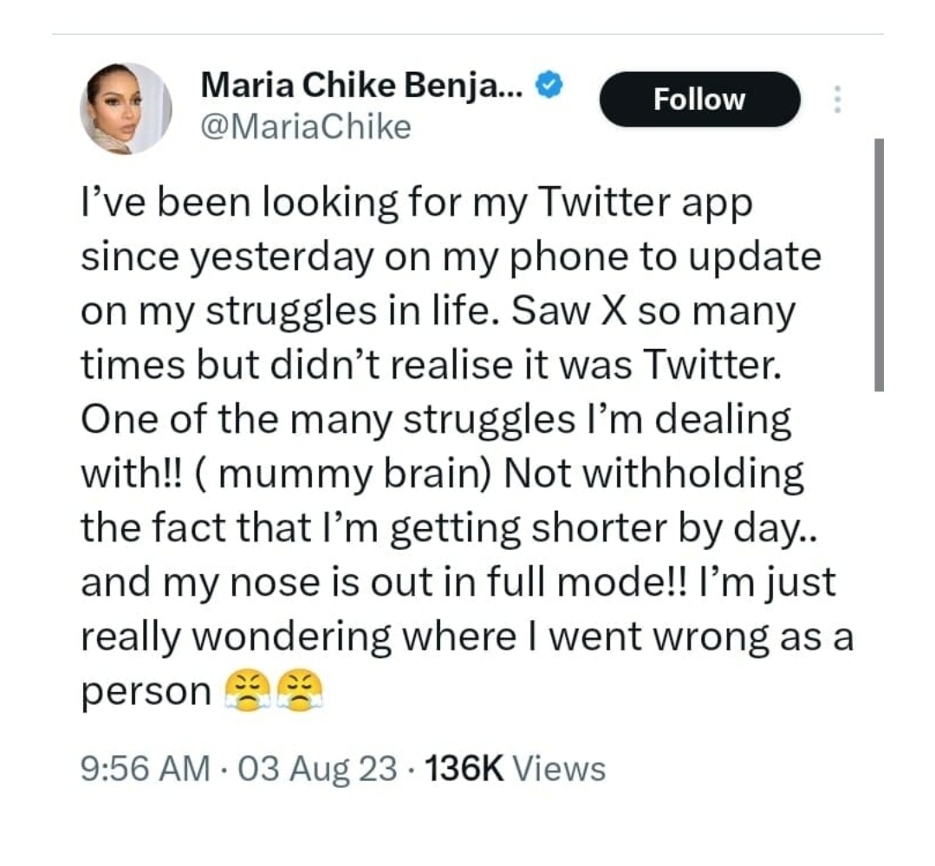The width and height of the screenshot is (935, 866).
Task: Click "One of the many struggles" text
Action: (x=328, y=419)
